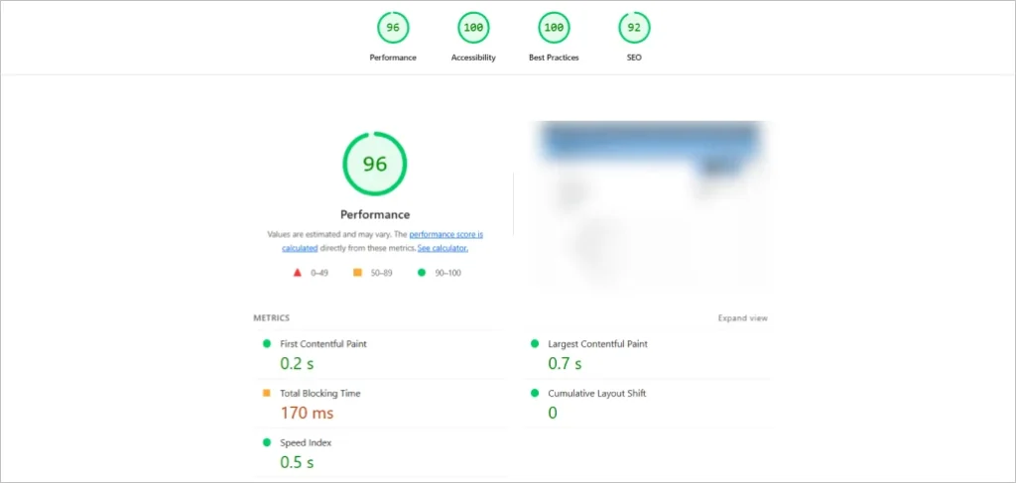Click the '0.2 s' metric value

click(x=297, y=364)
